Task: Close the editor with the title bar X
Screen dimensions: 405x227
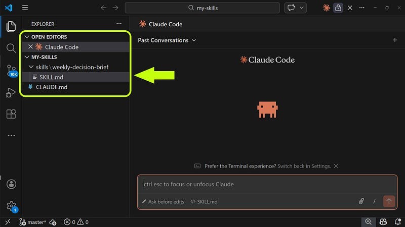Action: point(350,8)
